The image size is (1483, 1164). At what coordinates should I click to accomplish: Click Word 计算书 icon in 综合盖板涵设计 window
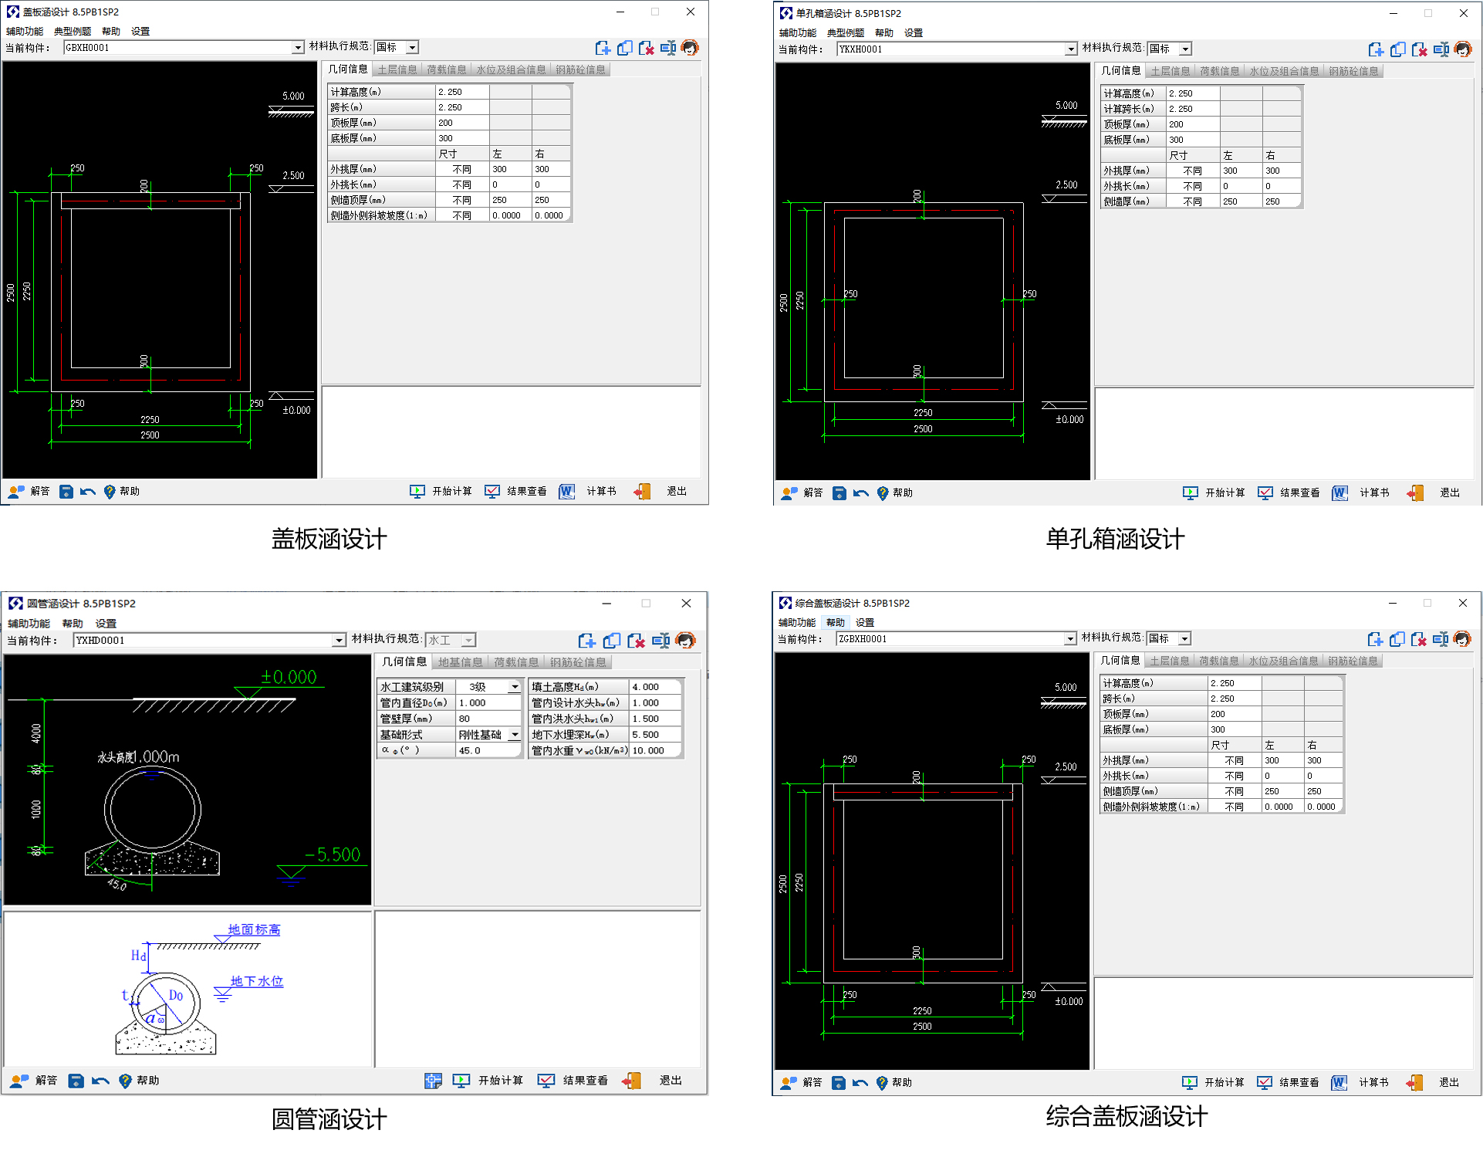(x=1339, y=1083)
